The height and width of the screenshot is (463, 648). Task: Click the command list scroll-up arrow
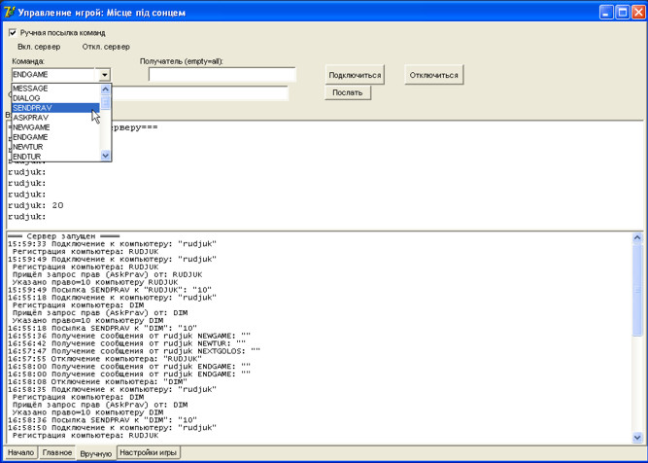click(106, 89)
